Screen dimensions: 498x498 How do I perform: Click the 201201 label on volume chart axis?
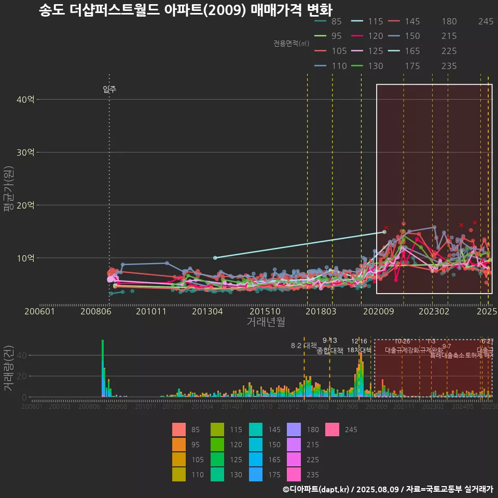(x=173, y=407)
